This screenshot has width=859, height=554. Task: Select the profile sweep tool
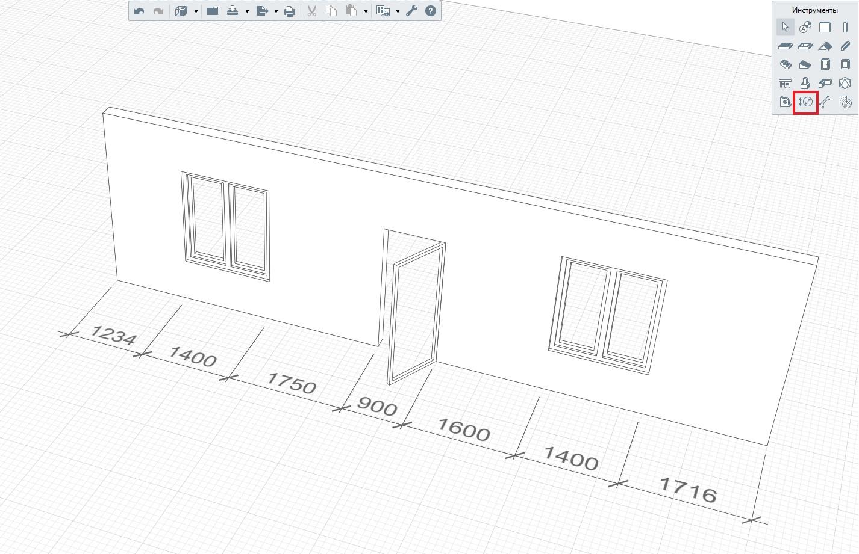click(x=825, y=83)
